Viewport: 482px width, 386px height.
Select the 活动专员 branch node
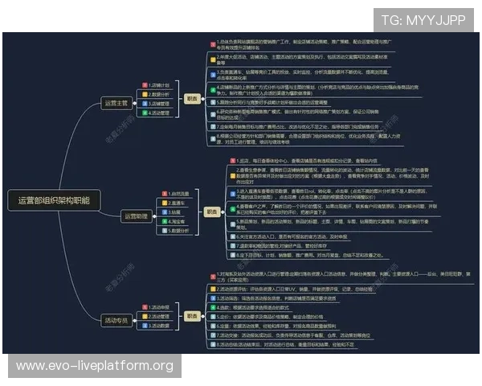coord(116,319)
